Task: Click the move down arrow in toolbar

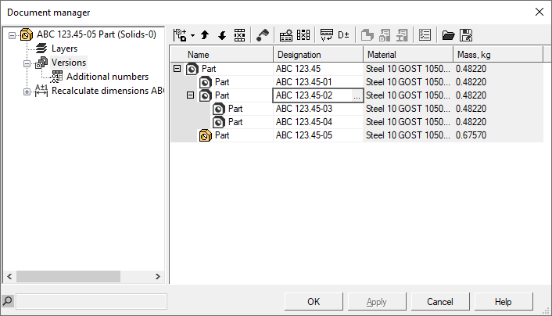Action: 222,35
